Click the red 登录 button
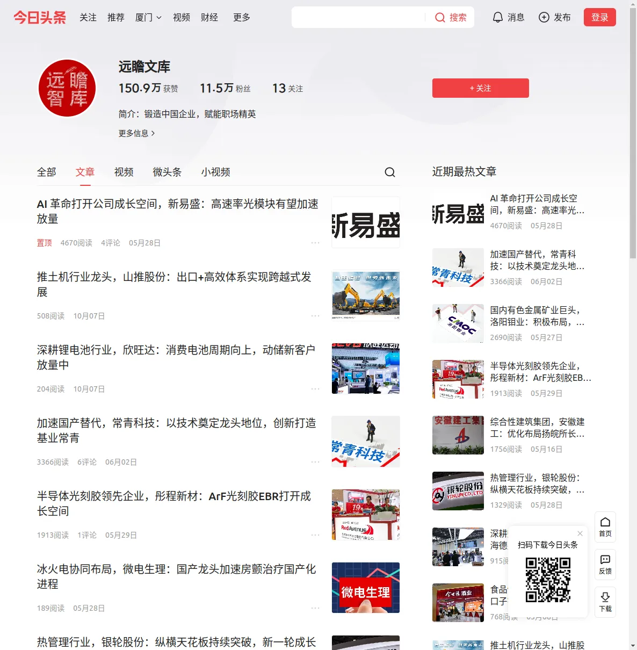This screenshot has height=650, width=637. [600, 17]
